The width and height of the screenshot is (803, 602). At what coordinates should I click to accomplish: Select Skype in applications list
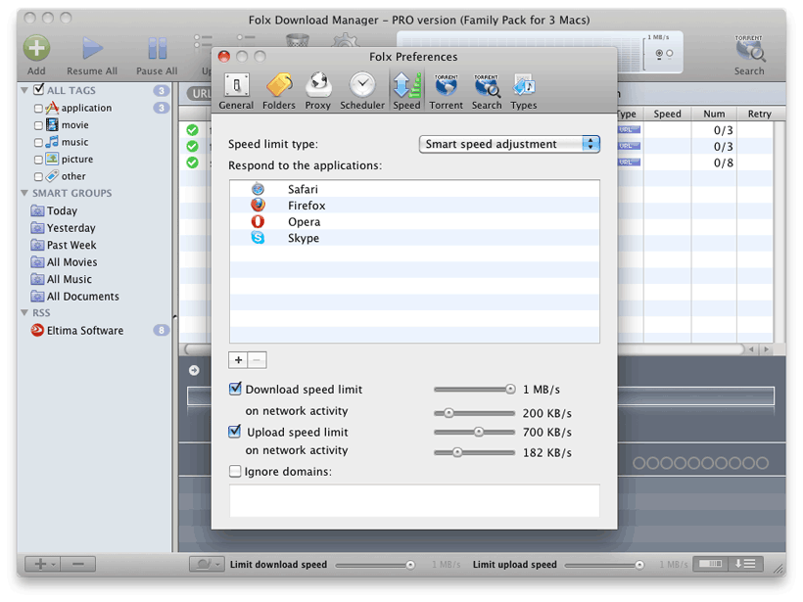pyautogui.click(x=414, y=238)
